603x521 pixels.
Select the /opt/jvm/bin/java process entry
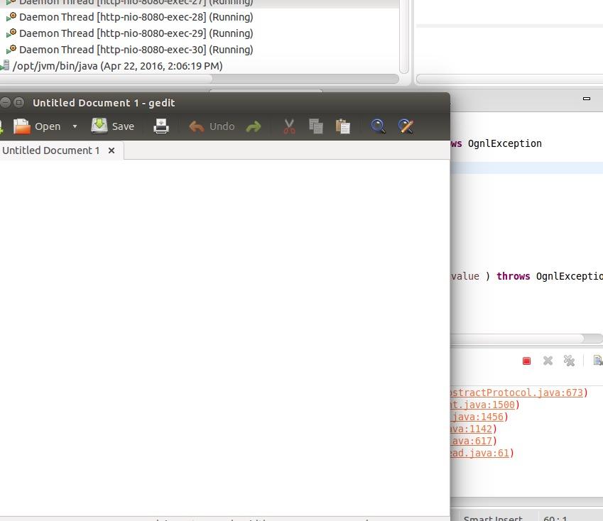117,66
